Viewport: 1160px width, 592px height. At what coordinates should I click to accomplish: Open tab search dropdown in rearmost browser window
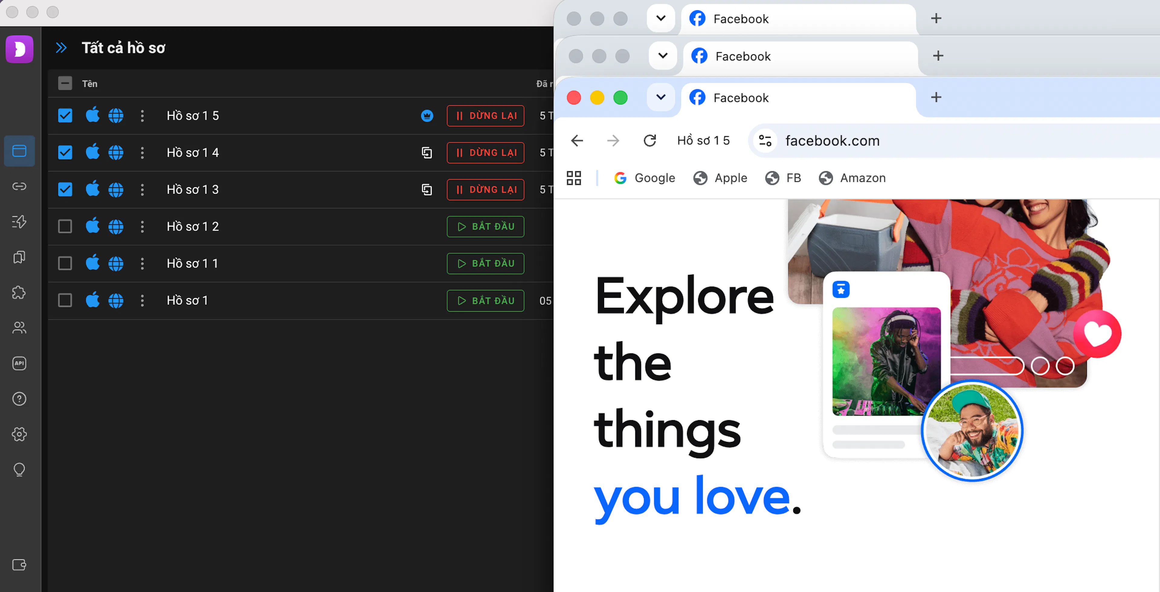pyautogui.click(x=661, y=18)
